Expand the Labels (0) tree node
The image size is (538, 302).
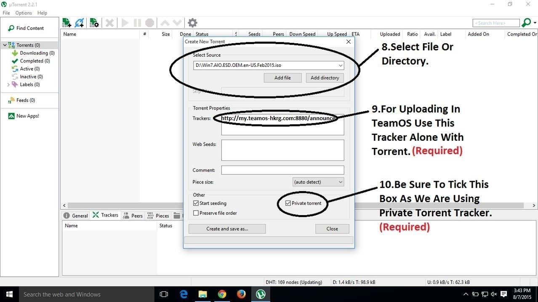[8, 84]
